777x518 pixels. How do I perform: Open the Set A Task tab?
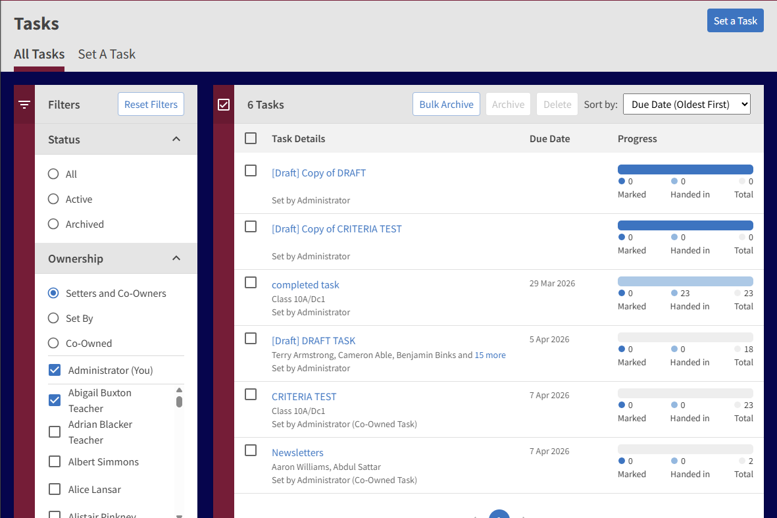[107, 54]
